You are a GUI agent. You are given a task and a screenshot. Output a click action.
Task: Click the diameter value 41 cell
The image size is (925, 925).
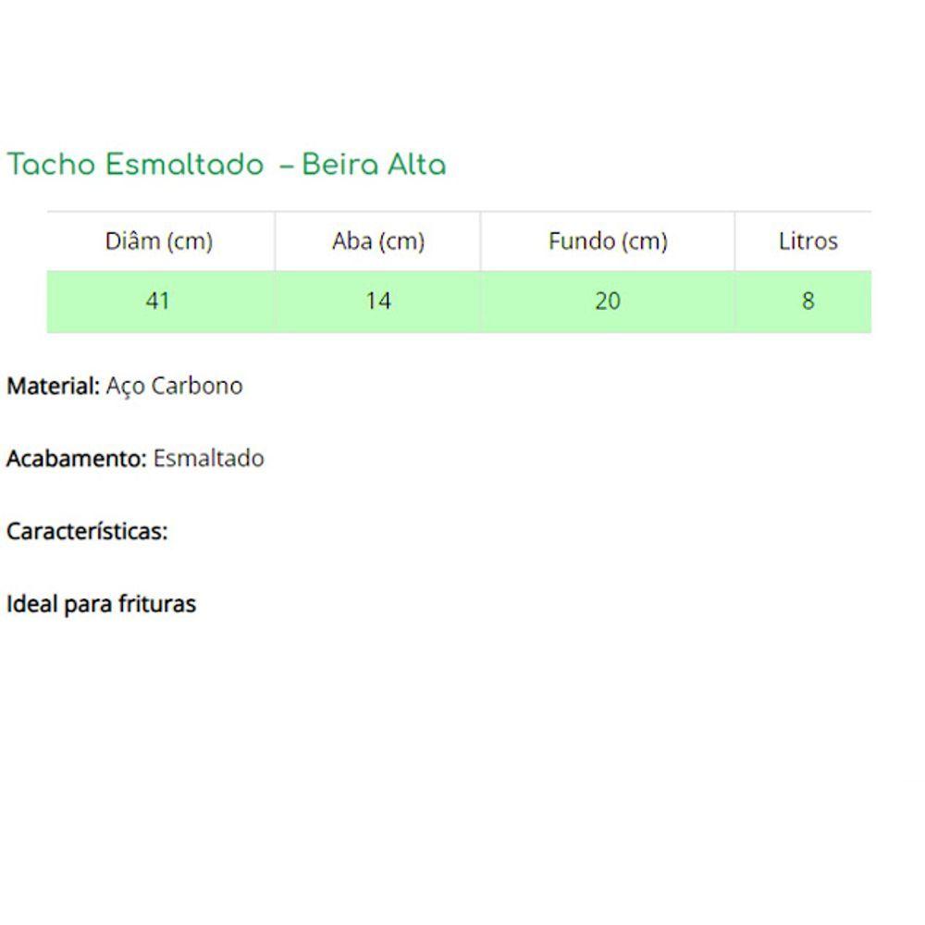point(160,302)
